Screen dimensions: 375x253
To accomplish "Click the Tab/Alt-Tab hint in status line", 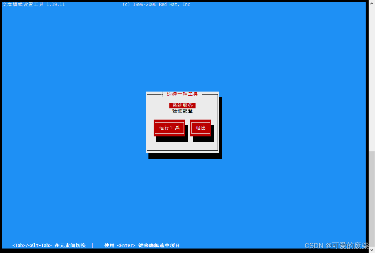I will pos(49,246).
